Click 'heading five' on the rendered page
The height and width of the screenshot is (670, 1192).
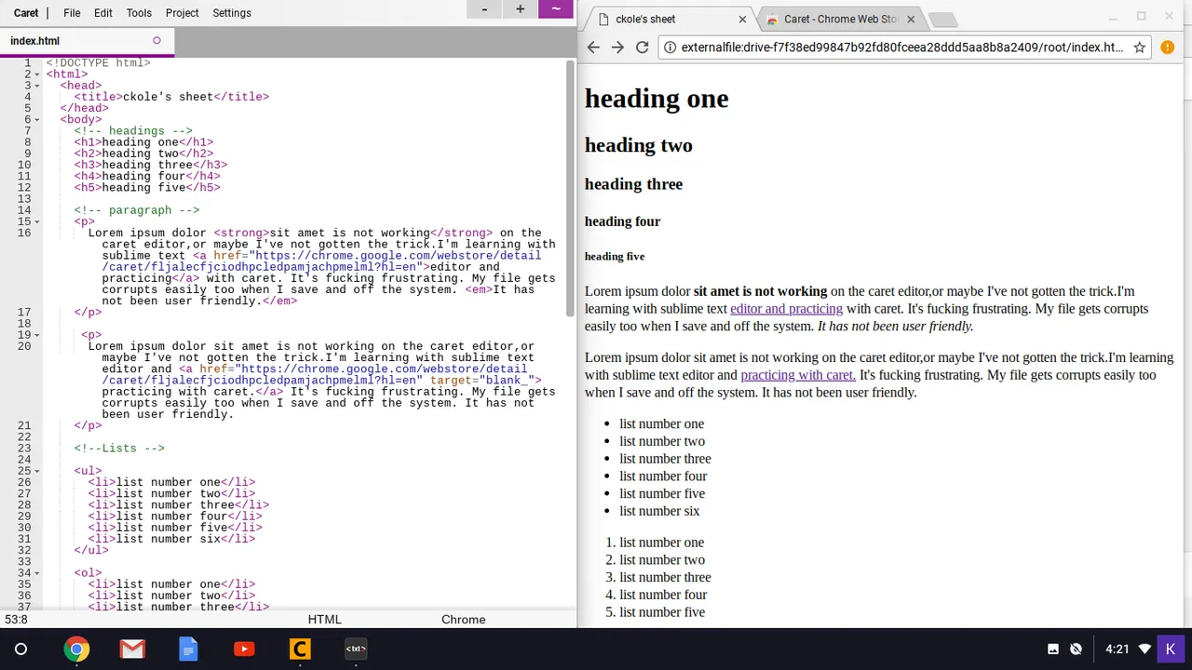click(x=615, y=257)
